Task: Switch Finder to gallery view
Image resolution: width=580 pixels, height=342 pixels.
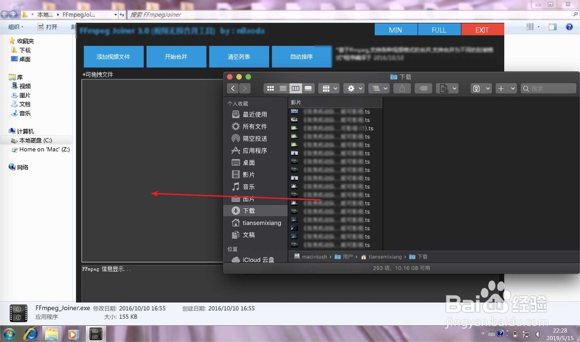Action: (308, 88)
